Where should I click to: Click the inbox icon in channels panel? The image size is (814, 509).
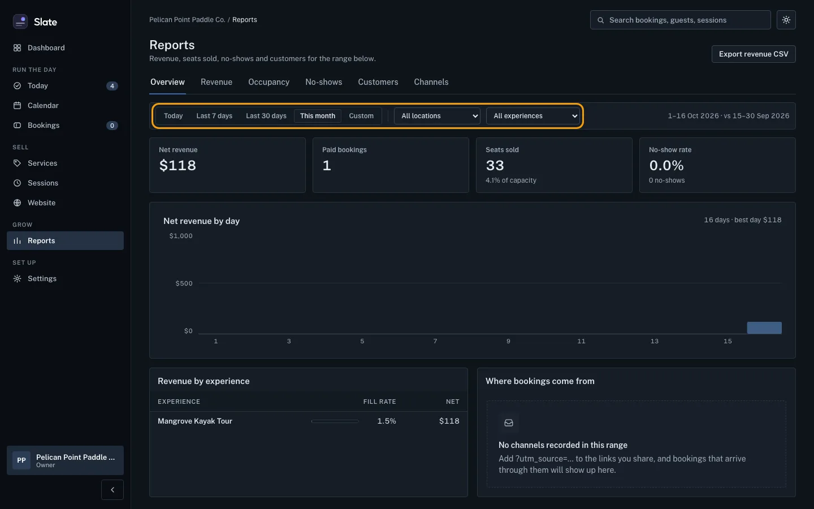point(509,423)
